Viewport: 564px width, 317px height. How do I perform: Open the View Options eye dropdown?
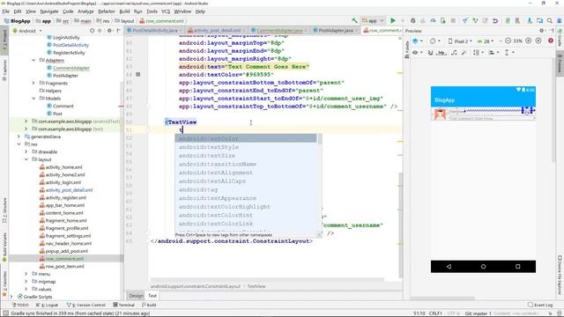pyautogui.click(x=417, y=53)
